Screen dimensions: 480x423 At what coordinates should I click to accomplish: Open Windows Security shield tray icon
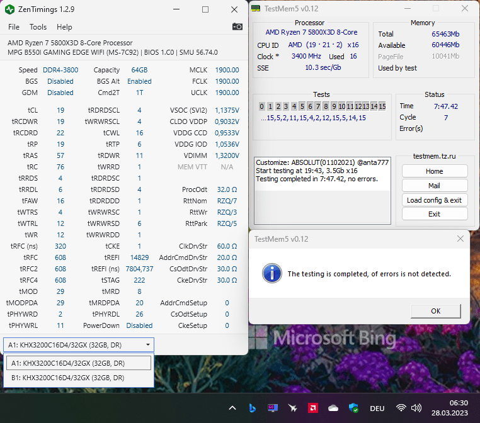[353, 408]
